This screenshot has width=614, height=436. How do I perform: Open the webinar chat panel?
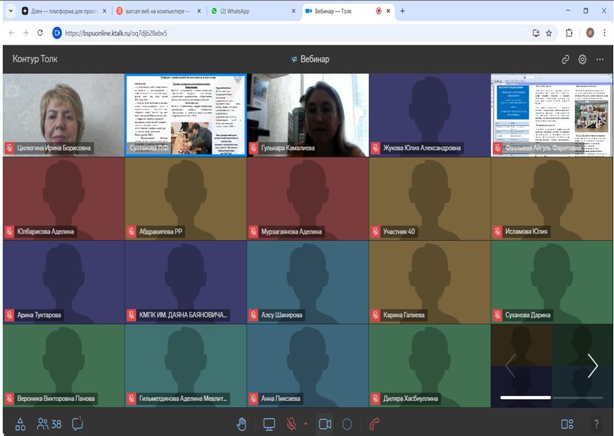[x=78, y=424]
